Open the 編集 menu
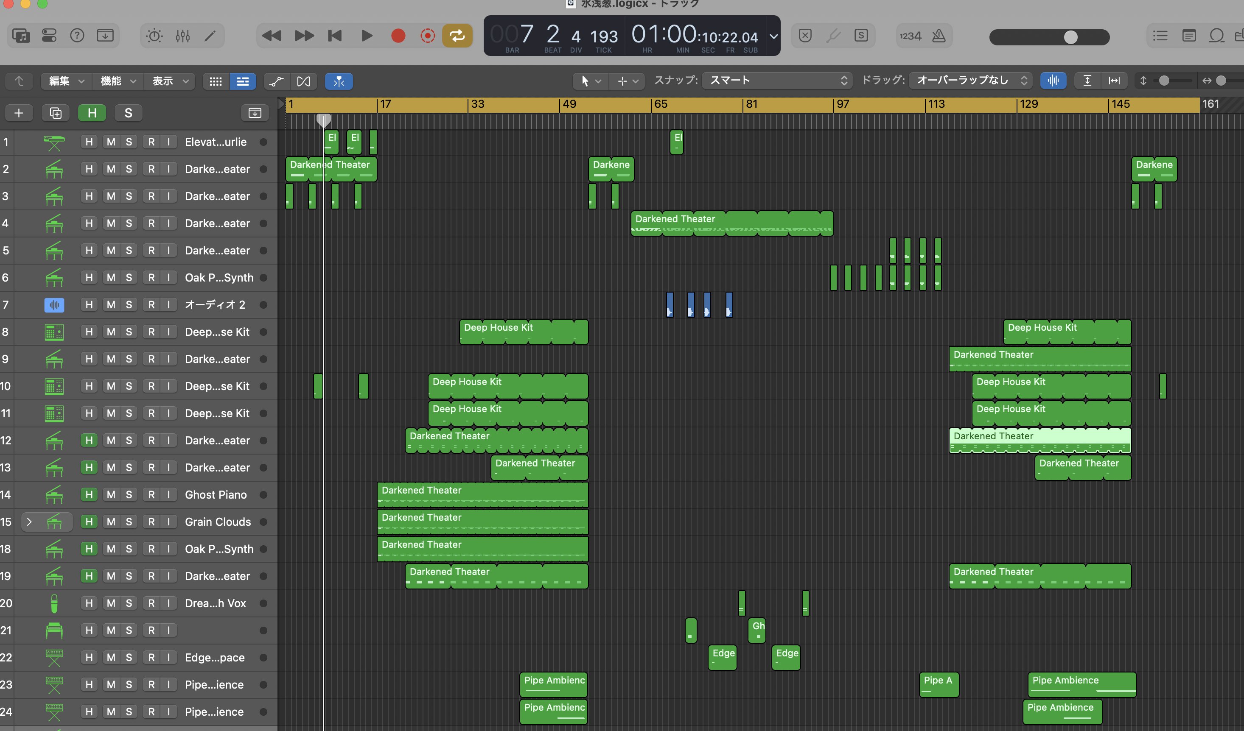Viewport: 1244px width, 731px height. (66, 81)
